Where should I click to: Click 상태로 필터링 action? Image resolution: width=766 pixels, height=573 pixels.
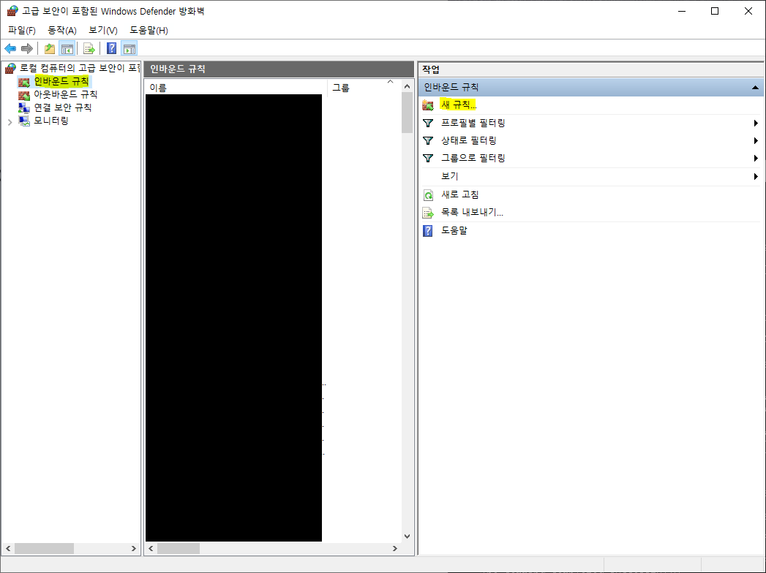click(468, 140)
